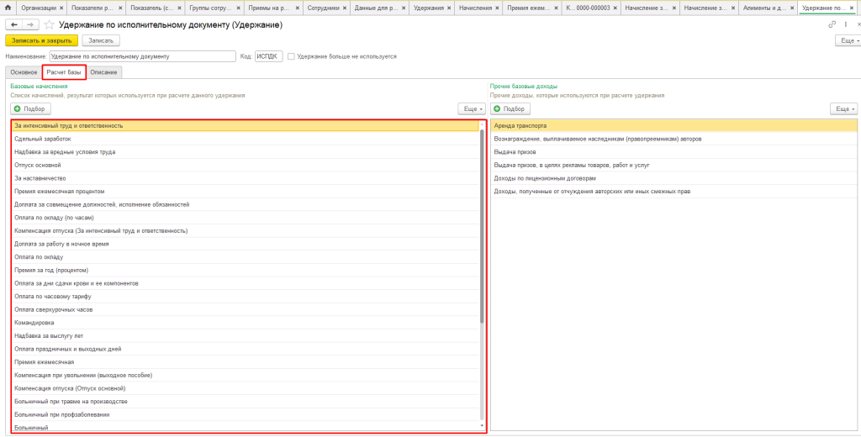Focus the Наименование input field
Screen dimensions: 861x437
143,56
